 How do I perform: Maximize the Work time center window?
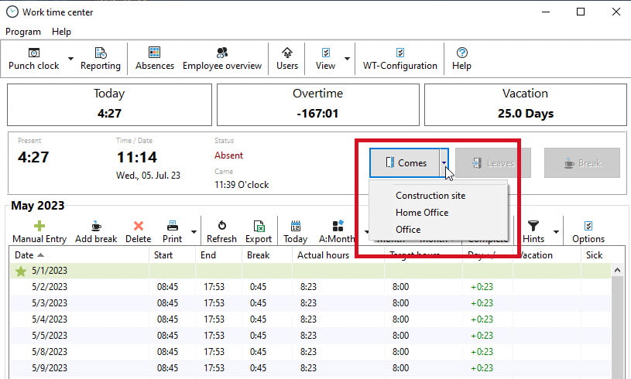pos(581,12)
